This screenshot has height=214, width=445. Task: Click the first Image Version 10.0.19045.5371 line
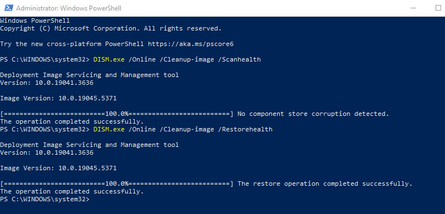[x=58, y=98]
